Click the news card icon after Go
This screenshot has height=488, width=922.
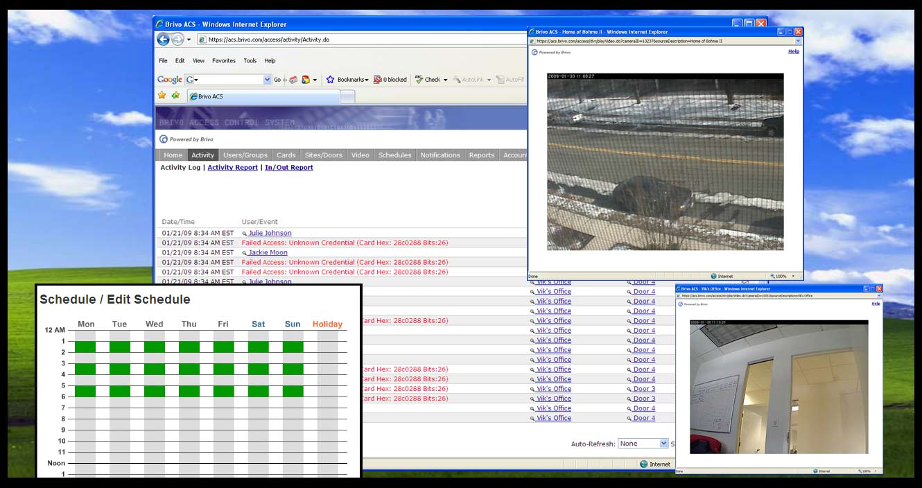coord(293,80)
